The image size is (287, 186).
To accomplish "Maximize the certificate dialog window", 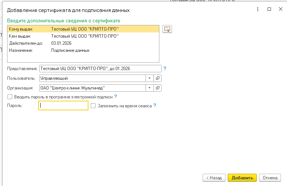I will pyautogui.click(x=269, y=9).
